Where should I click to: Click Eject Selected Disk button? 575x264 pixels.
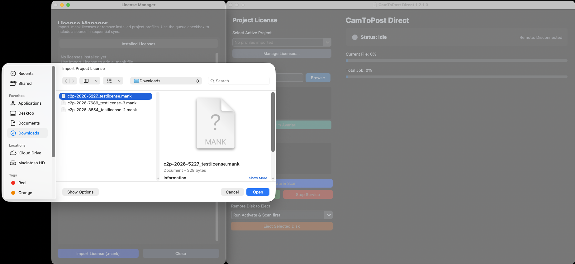pos(282,226)
